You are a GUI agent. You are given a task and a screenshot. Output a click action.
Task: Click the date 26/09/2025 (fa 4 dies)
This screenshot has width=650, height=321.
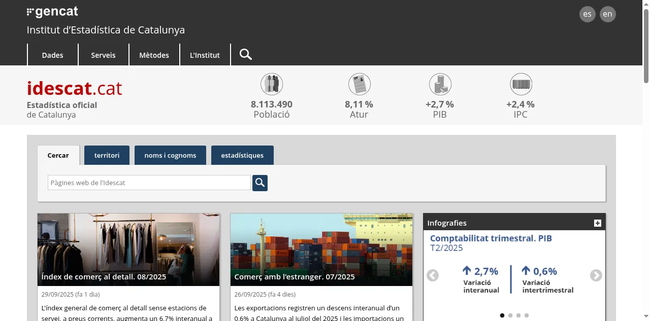265,294
